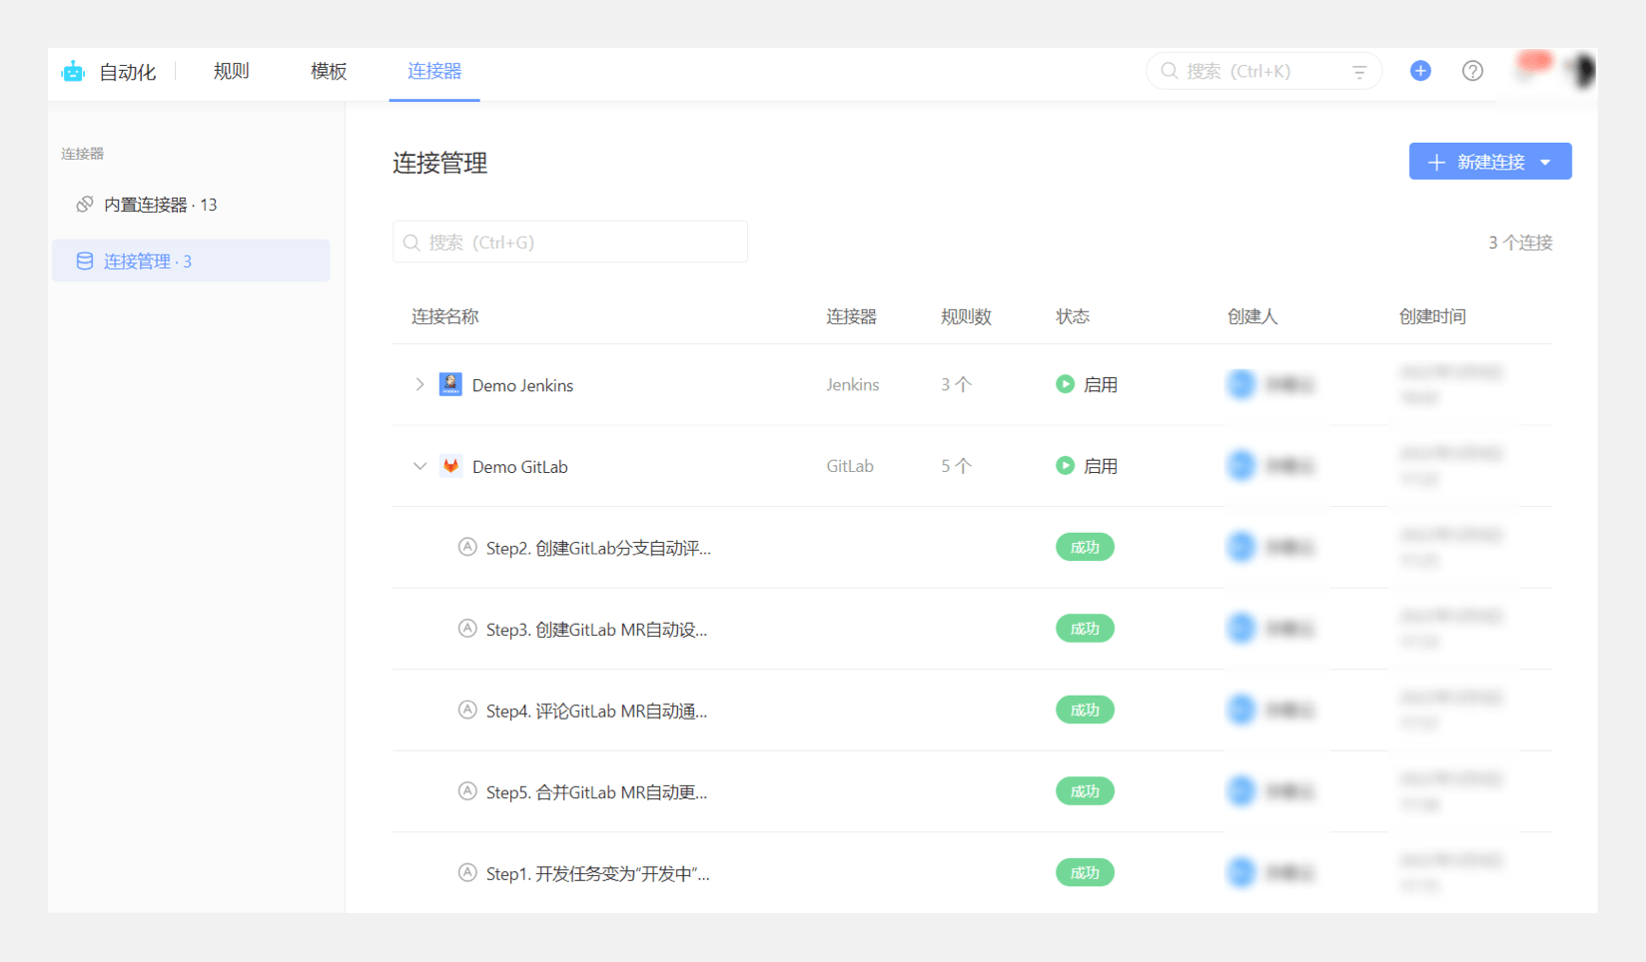Open the help question mark icon
The image size is (1646, 962).
tap(1472, 71)
